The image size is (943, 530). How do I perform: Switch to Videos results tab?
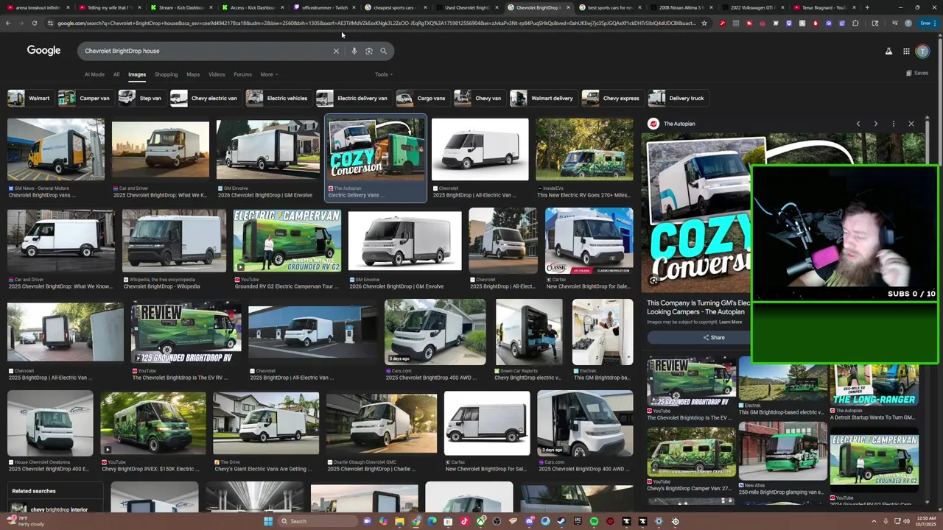[x=217, y=74]
